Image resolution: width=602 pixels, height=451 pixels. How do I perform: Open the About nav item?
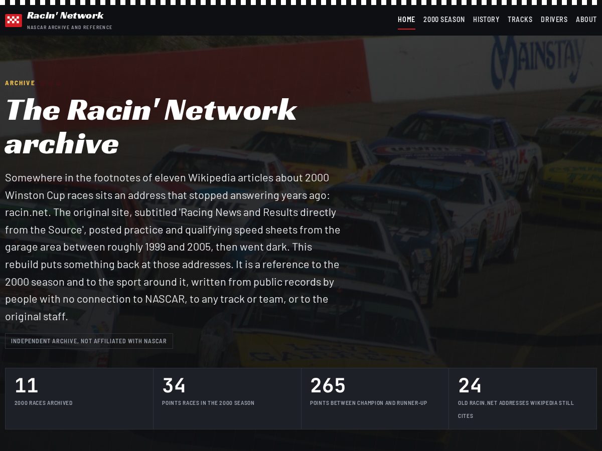pos(586,20)
